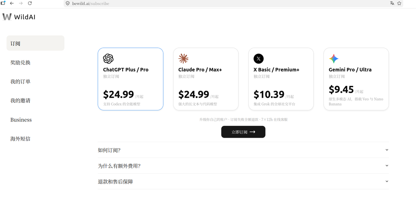The width and height of the screenshot is (416, 213).
Task: Select the Gemini Pro / Ultra plan card
Action: coord(356,79)
